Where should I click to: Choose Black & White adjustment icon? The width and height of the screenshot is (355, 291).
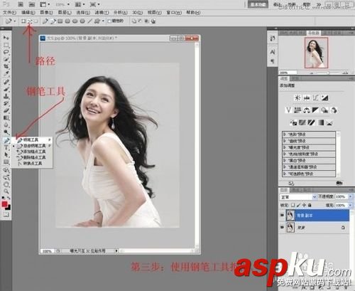coord(316,110)
